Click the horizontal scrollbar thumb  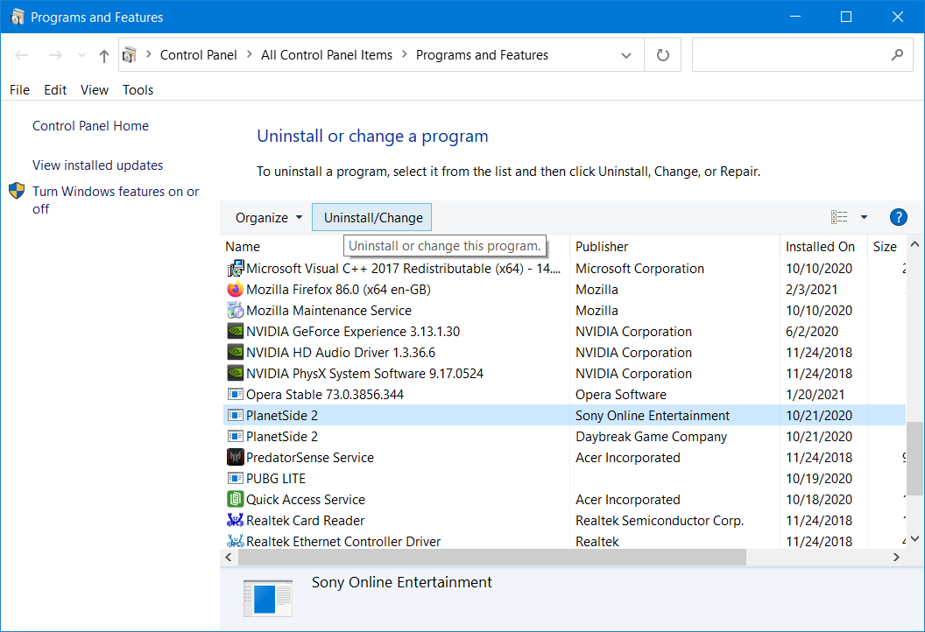(x=492, y=557)
